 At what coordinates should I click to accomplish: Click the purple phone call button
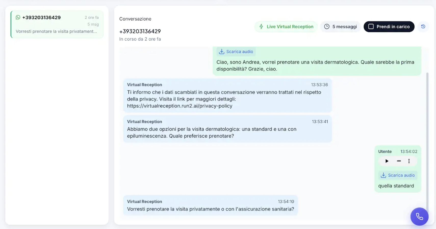coord(419,217)
